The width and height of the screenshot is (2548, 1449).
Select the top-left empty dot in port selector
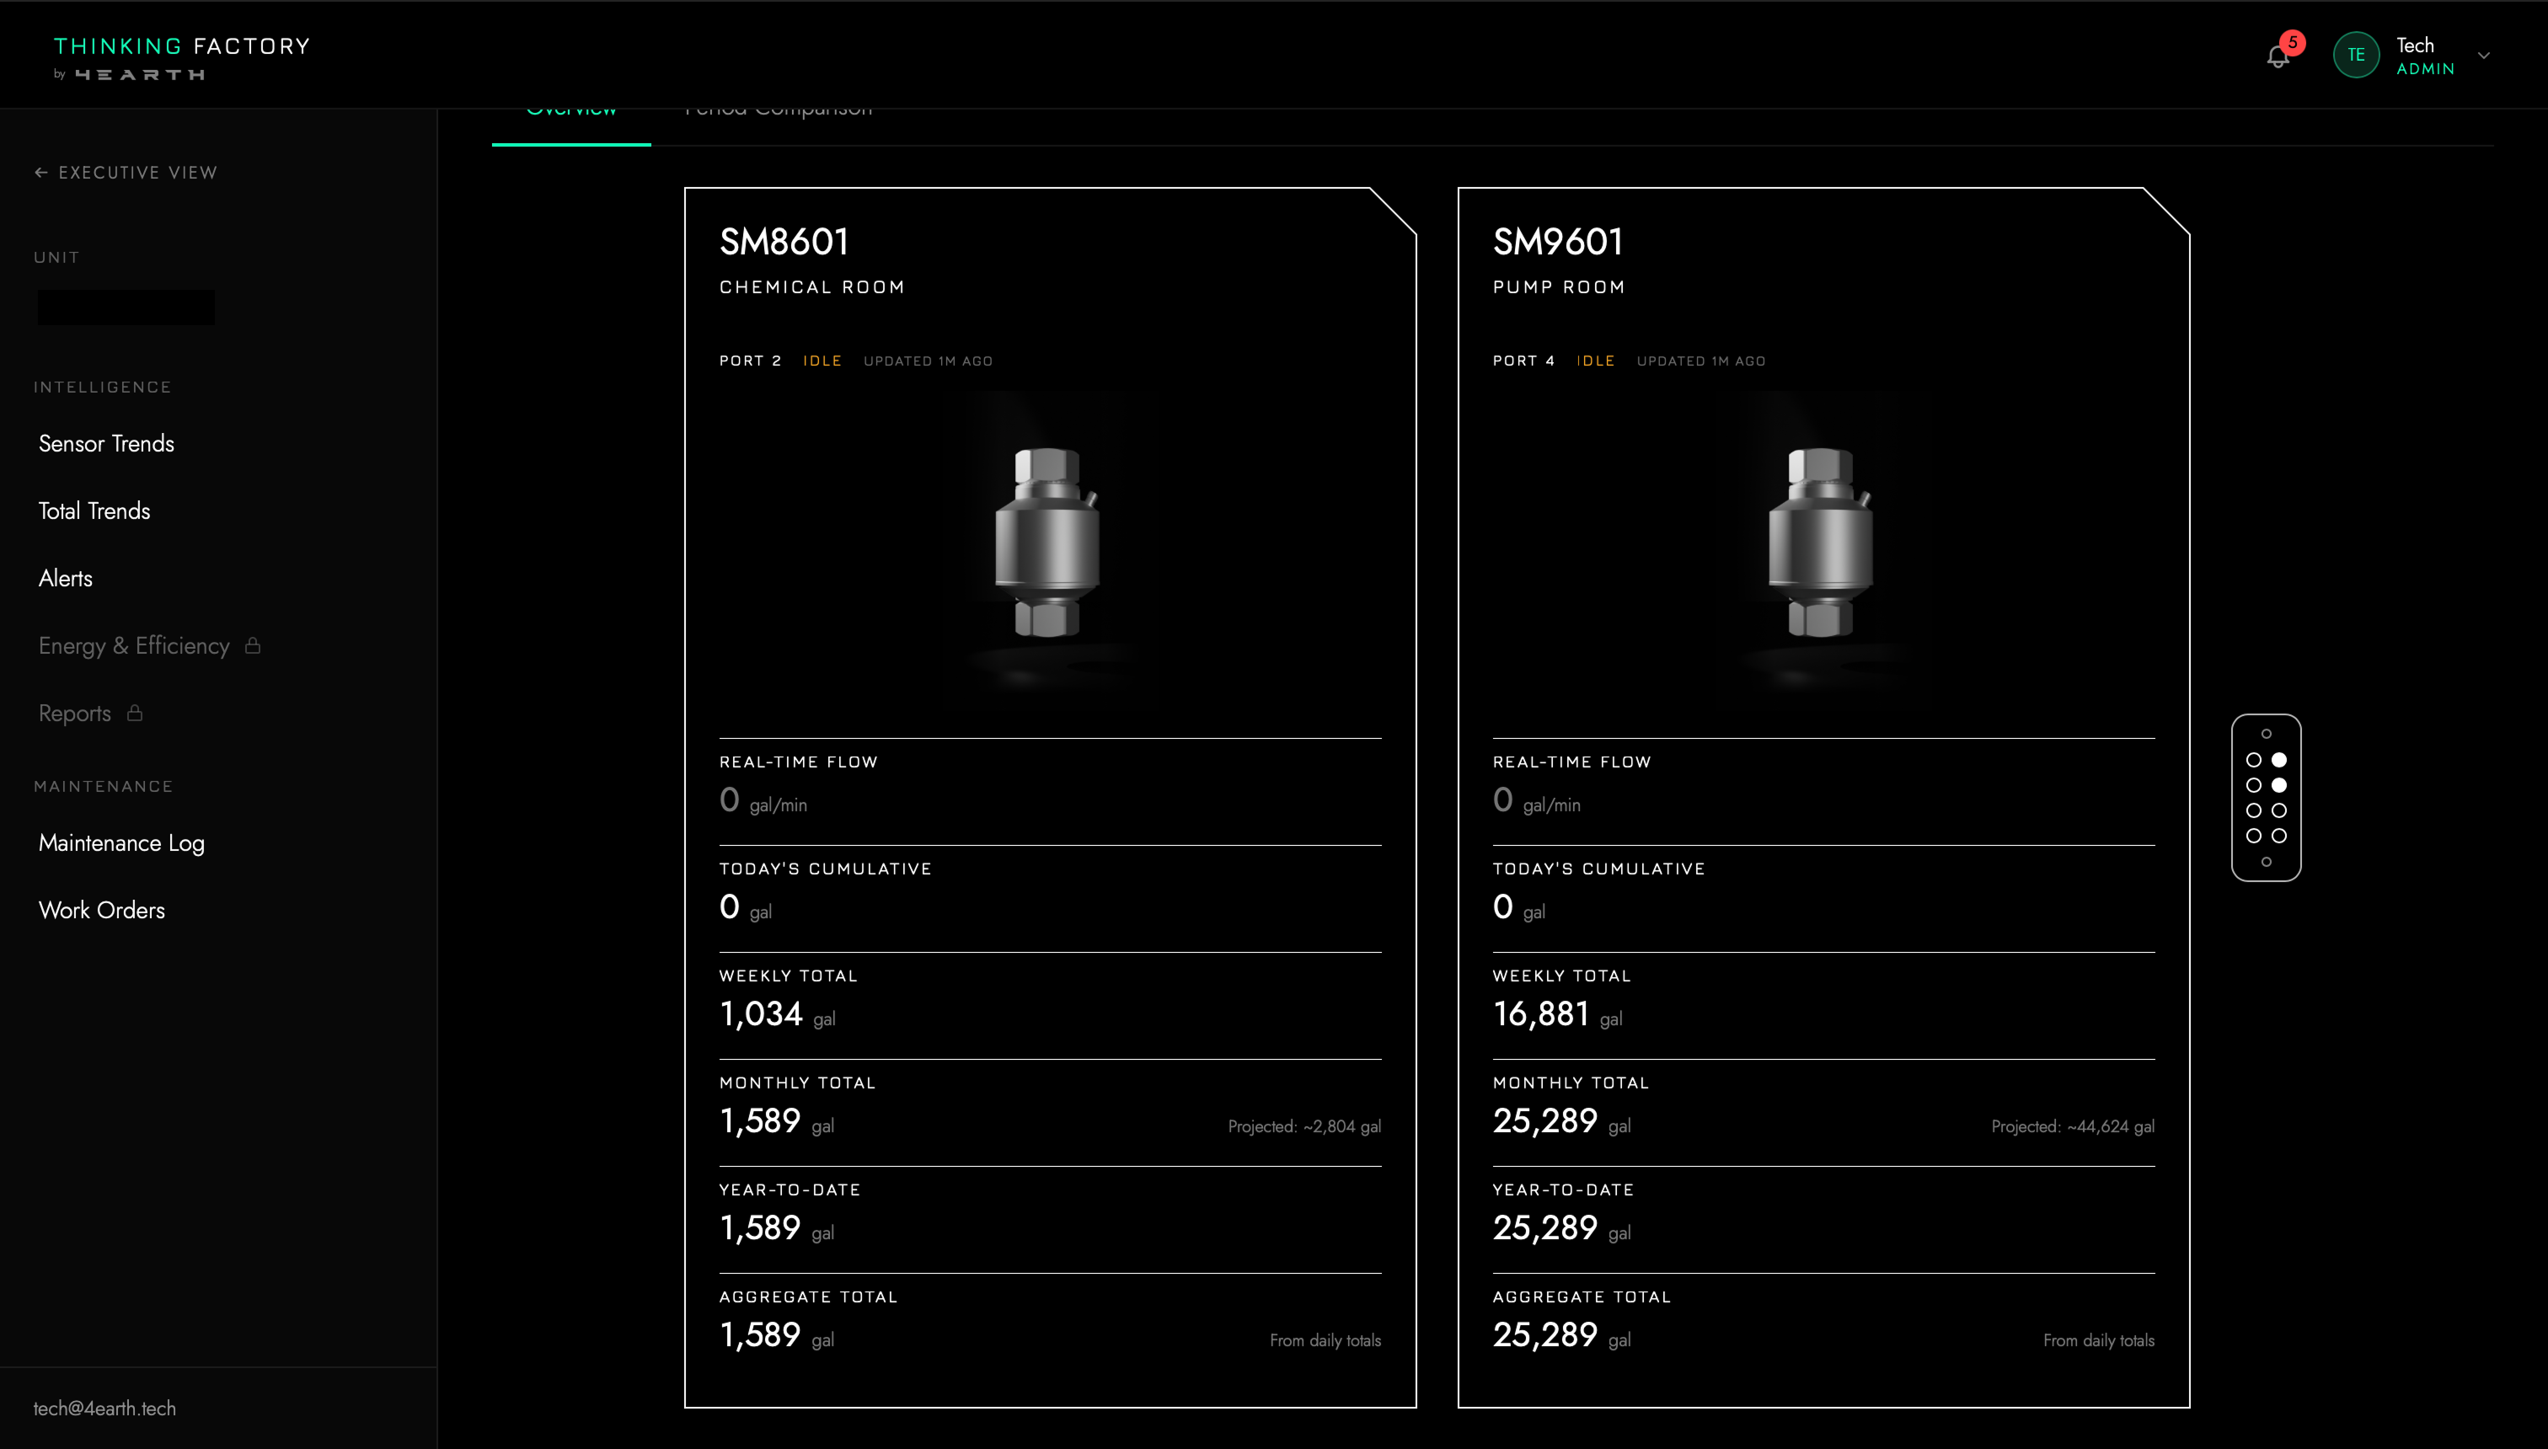2253,759
